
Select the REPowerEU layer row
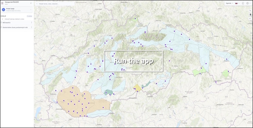tap(17, 23)
